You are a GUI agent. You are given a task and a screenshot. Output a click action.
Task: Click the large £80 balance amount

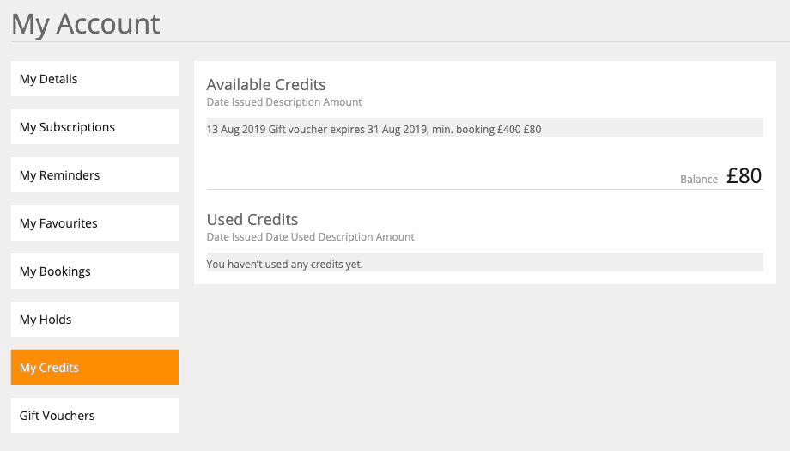[x=744, y=176]
